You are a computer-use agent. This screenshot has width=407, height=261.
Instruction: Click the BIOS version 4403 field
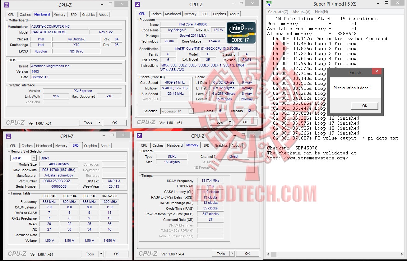click(76, 71)
